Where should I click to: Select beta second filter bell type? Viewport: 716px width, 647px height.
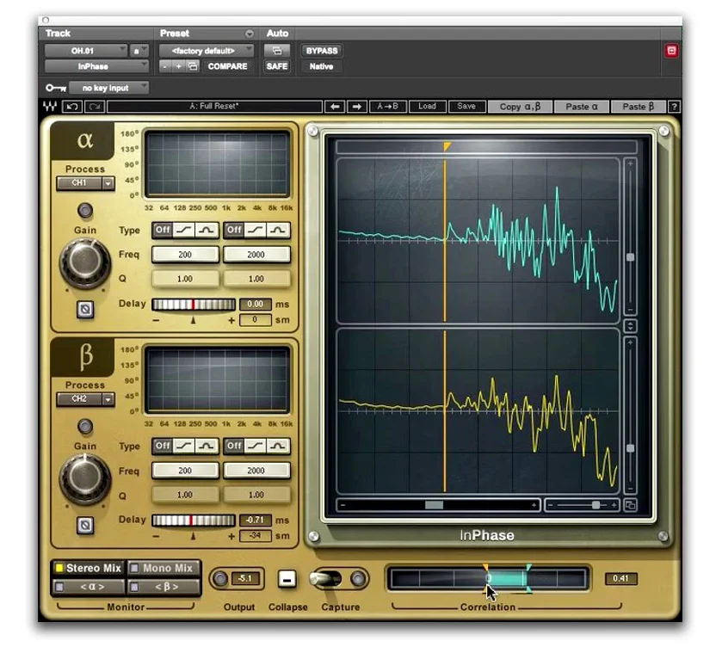tap(278, 446)
